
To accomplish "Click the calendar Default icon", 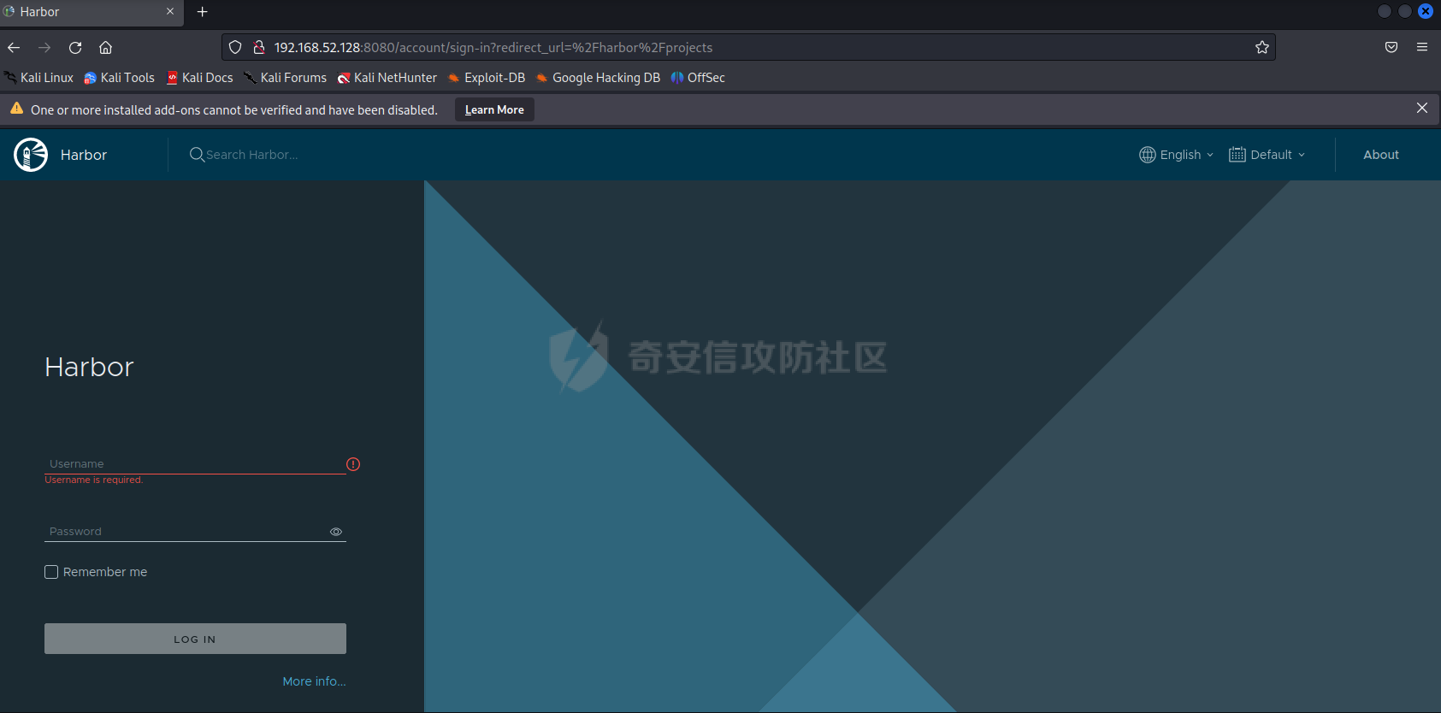I will [x=1237, y=155].
